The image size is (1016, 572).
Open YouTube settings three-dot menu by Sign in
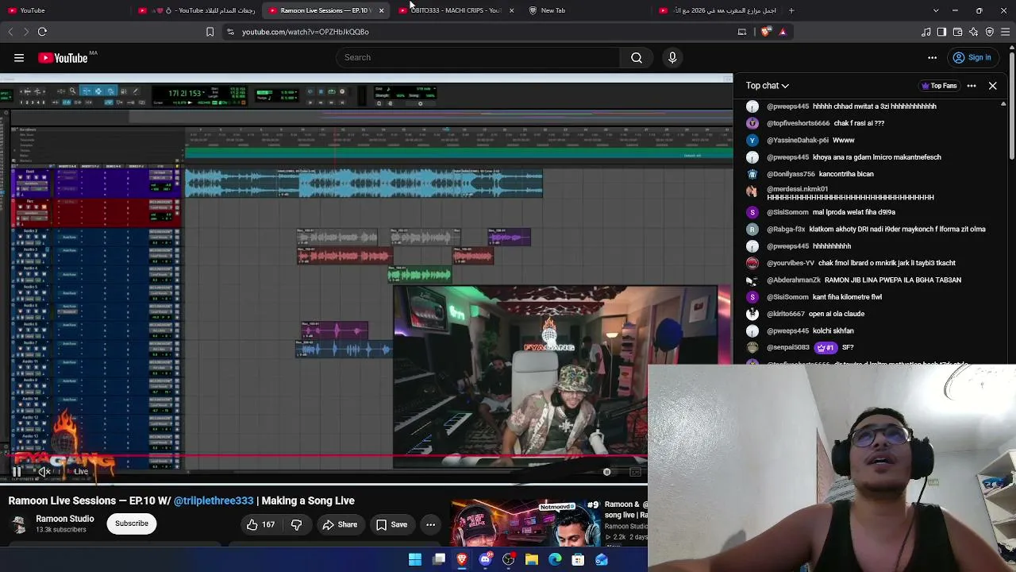[933, 57]
